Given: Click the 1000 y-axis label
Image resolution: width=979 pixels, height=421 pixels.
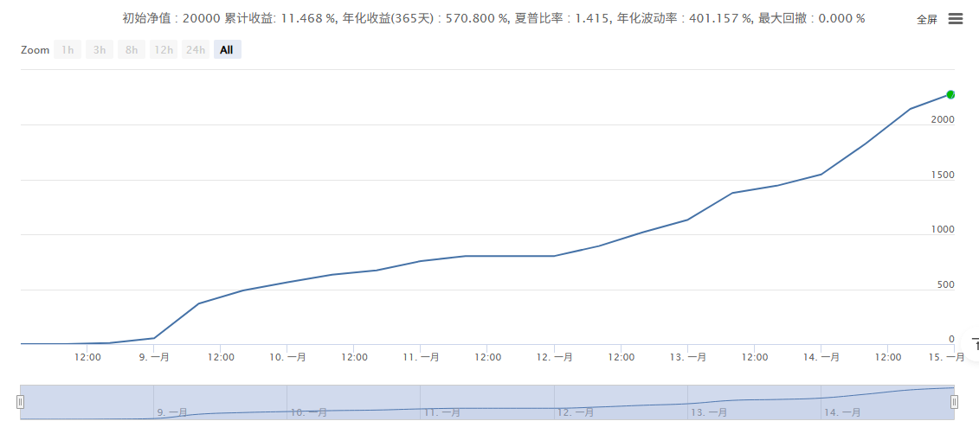Looking at the screenshot, I should (x=942, y=230).
